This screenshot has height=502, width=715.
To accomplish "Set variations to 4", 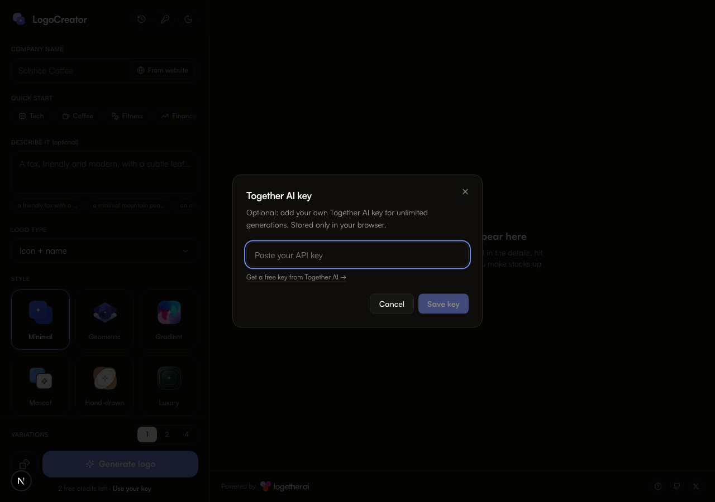I will 187,435.
